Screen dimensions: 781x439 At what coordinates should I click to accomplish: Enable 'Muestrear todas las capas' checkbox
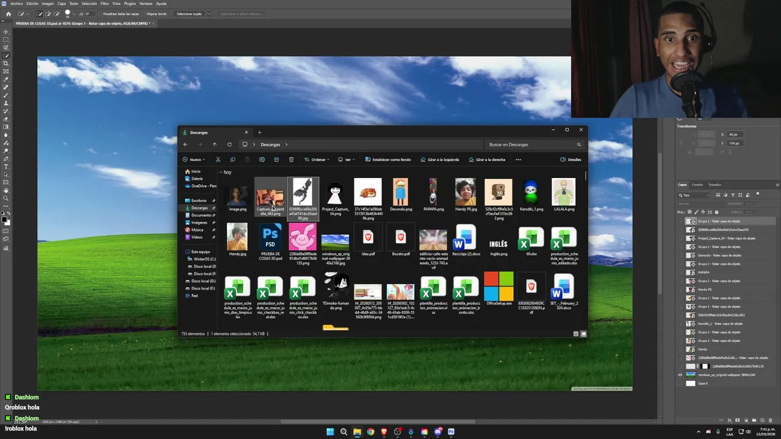point(99,13)
